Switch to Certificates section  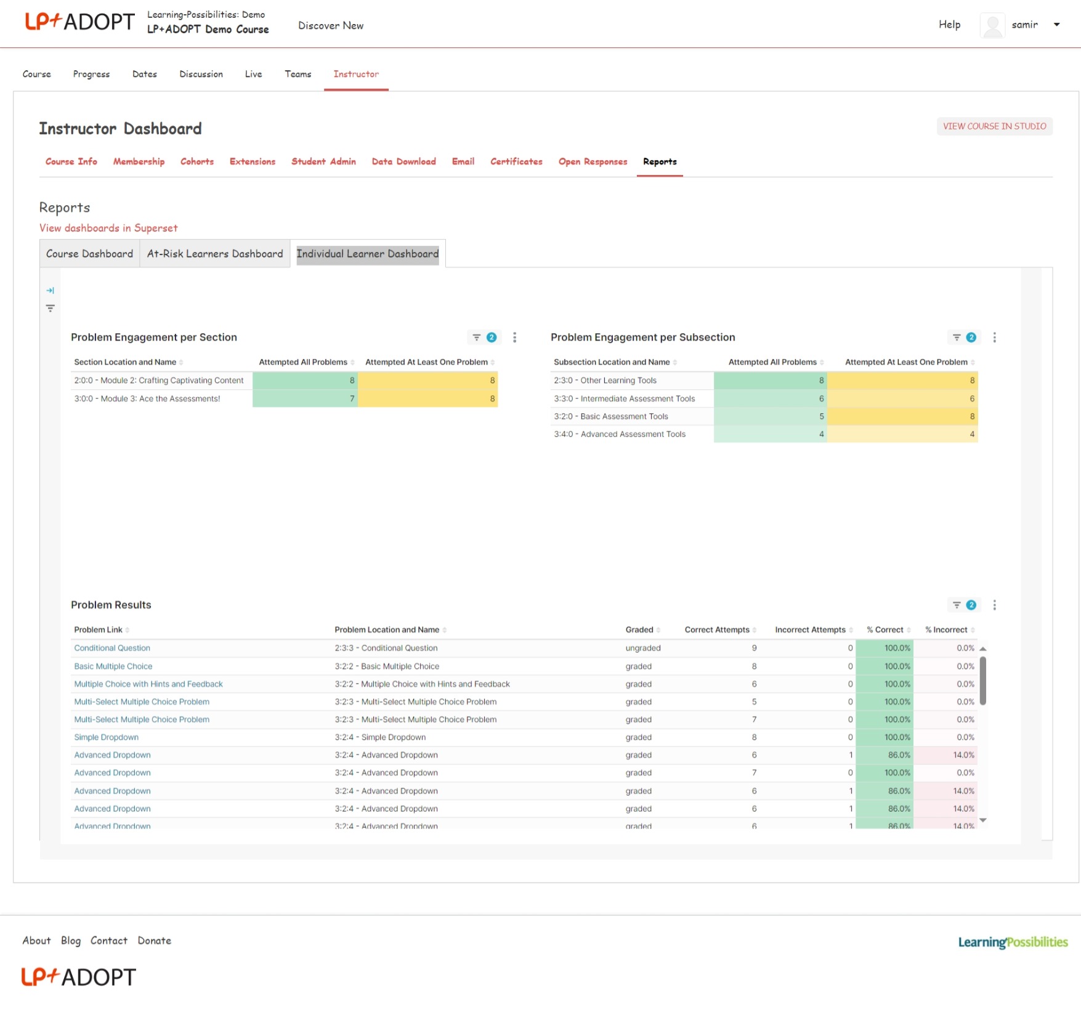517,161
